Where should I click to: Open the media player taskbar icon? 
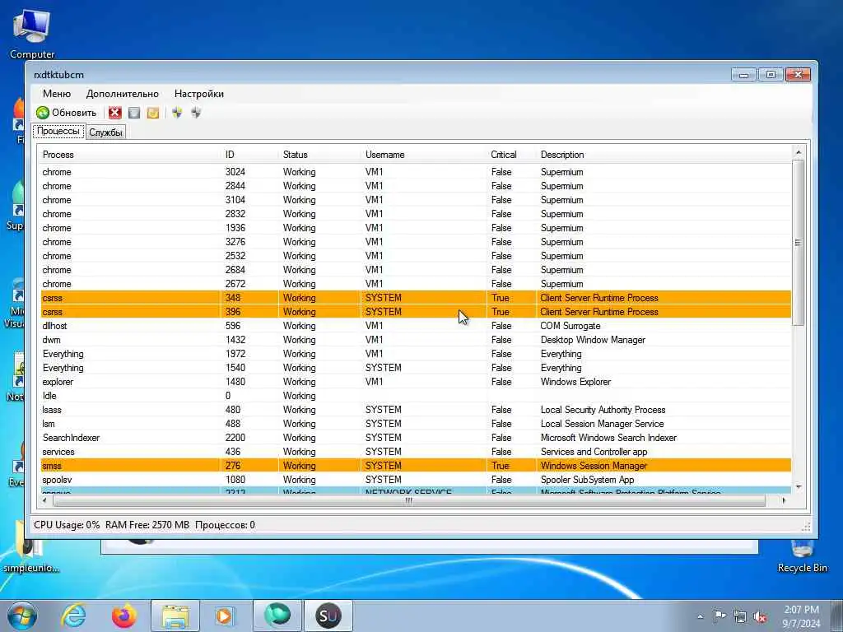click(225, 616)
